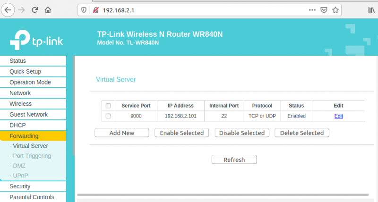Open the page actions three-dot menu
378x202 pixels.
(312, 10)
